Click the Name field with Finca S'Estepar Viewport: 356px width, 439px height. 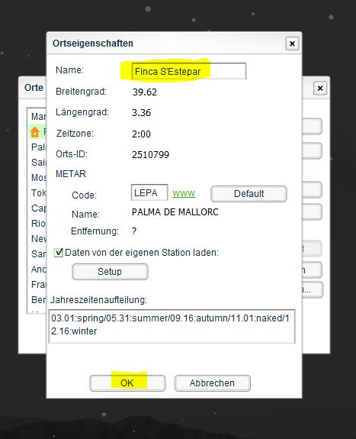[189, 71]
